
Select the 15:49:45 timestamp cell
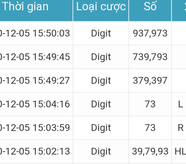(35, 57)
